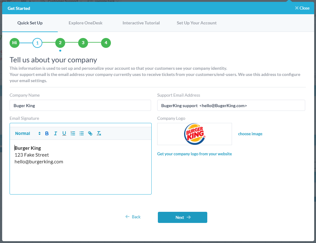Edit the Company Name field

(80, 105)
